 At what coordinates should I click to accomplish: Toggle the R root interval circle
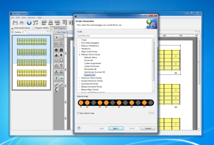coord(81,103)
